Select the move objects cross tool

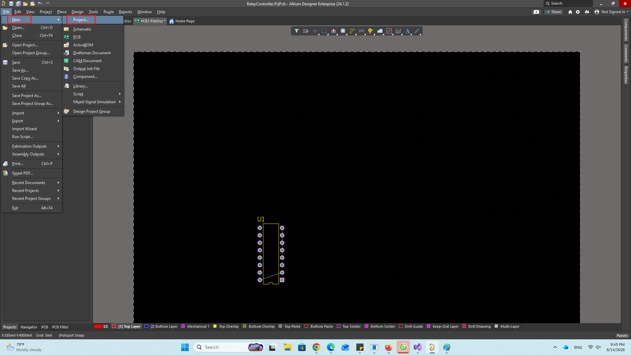pos(315,31)
